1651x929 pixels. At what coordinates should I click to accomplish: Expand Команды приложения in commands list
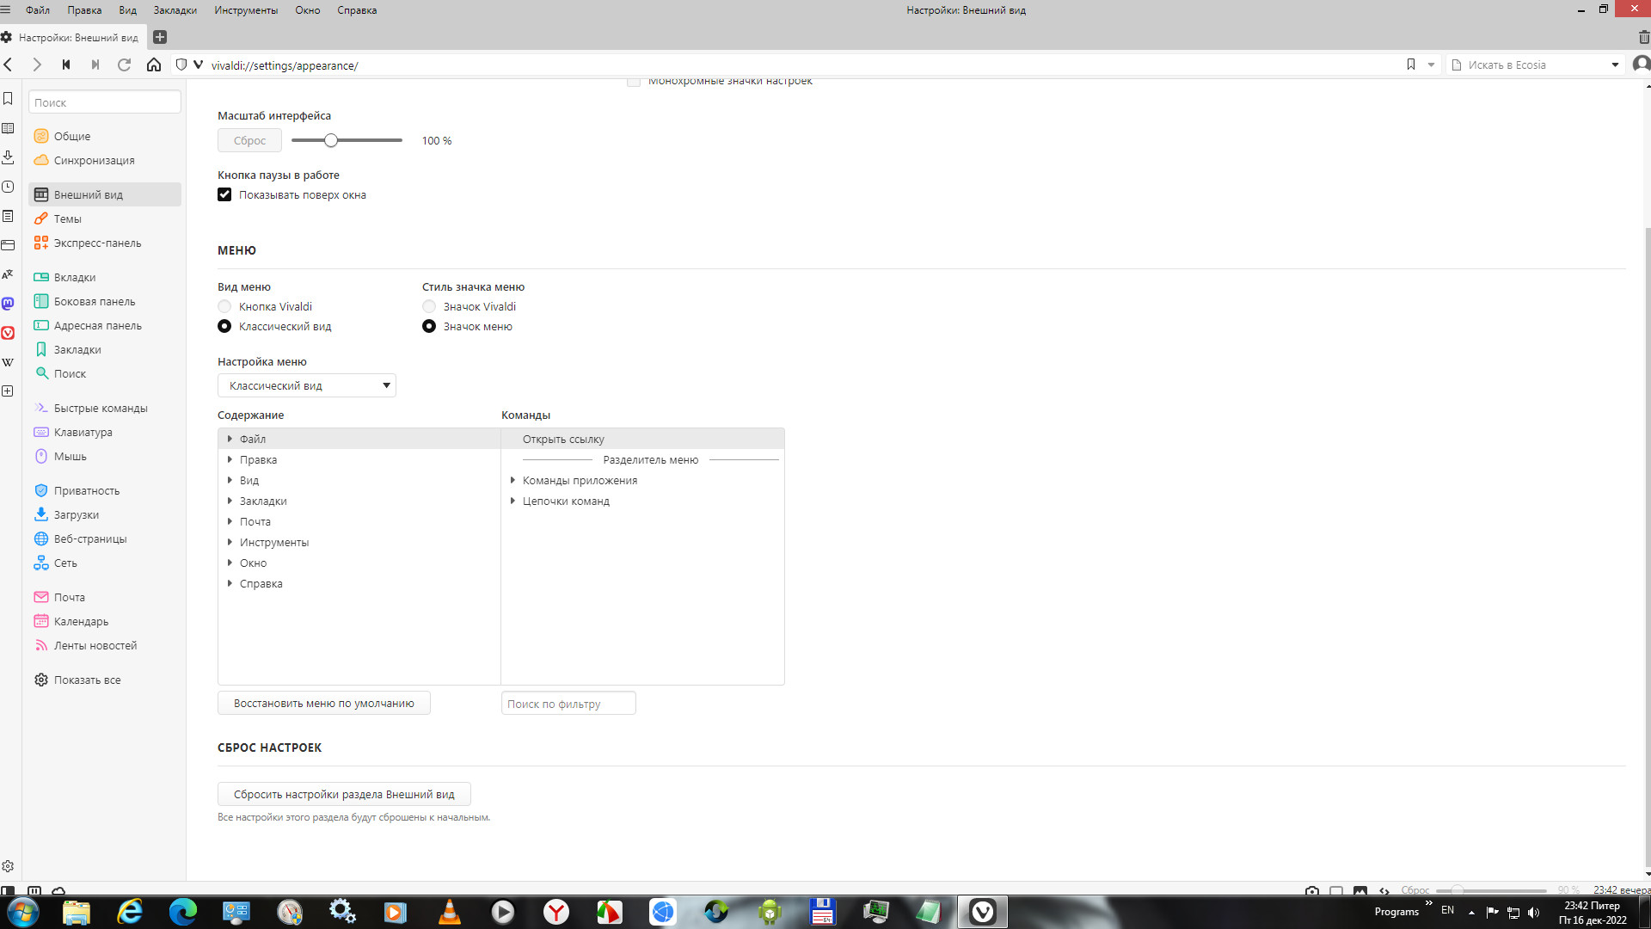pos(512,480)
